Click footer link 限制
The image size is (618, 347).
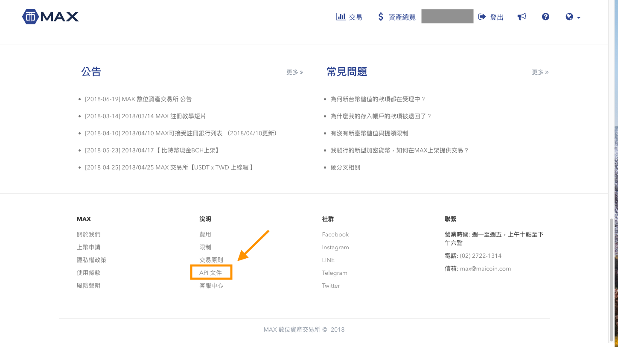coord(205,247)
